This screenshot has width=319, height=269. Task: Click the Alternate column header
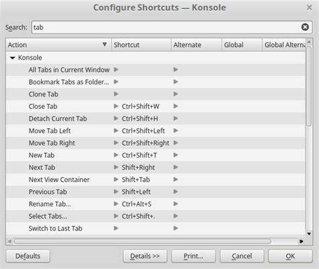(197, 45)
